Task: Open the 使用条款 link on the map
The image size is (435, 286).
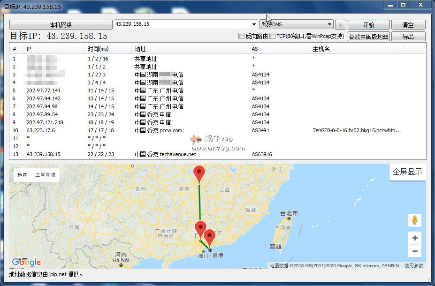Action: click(413, 265)
